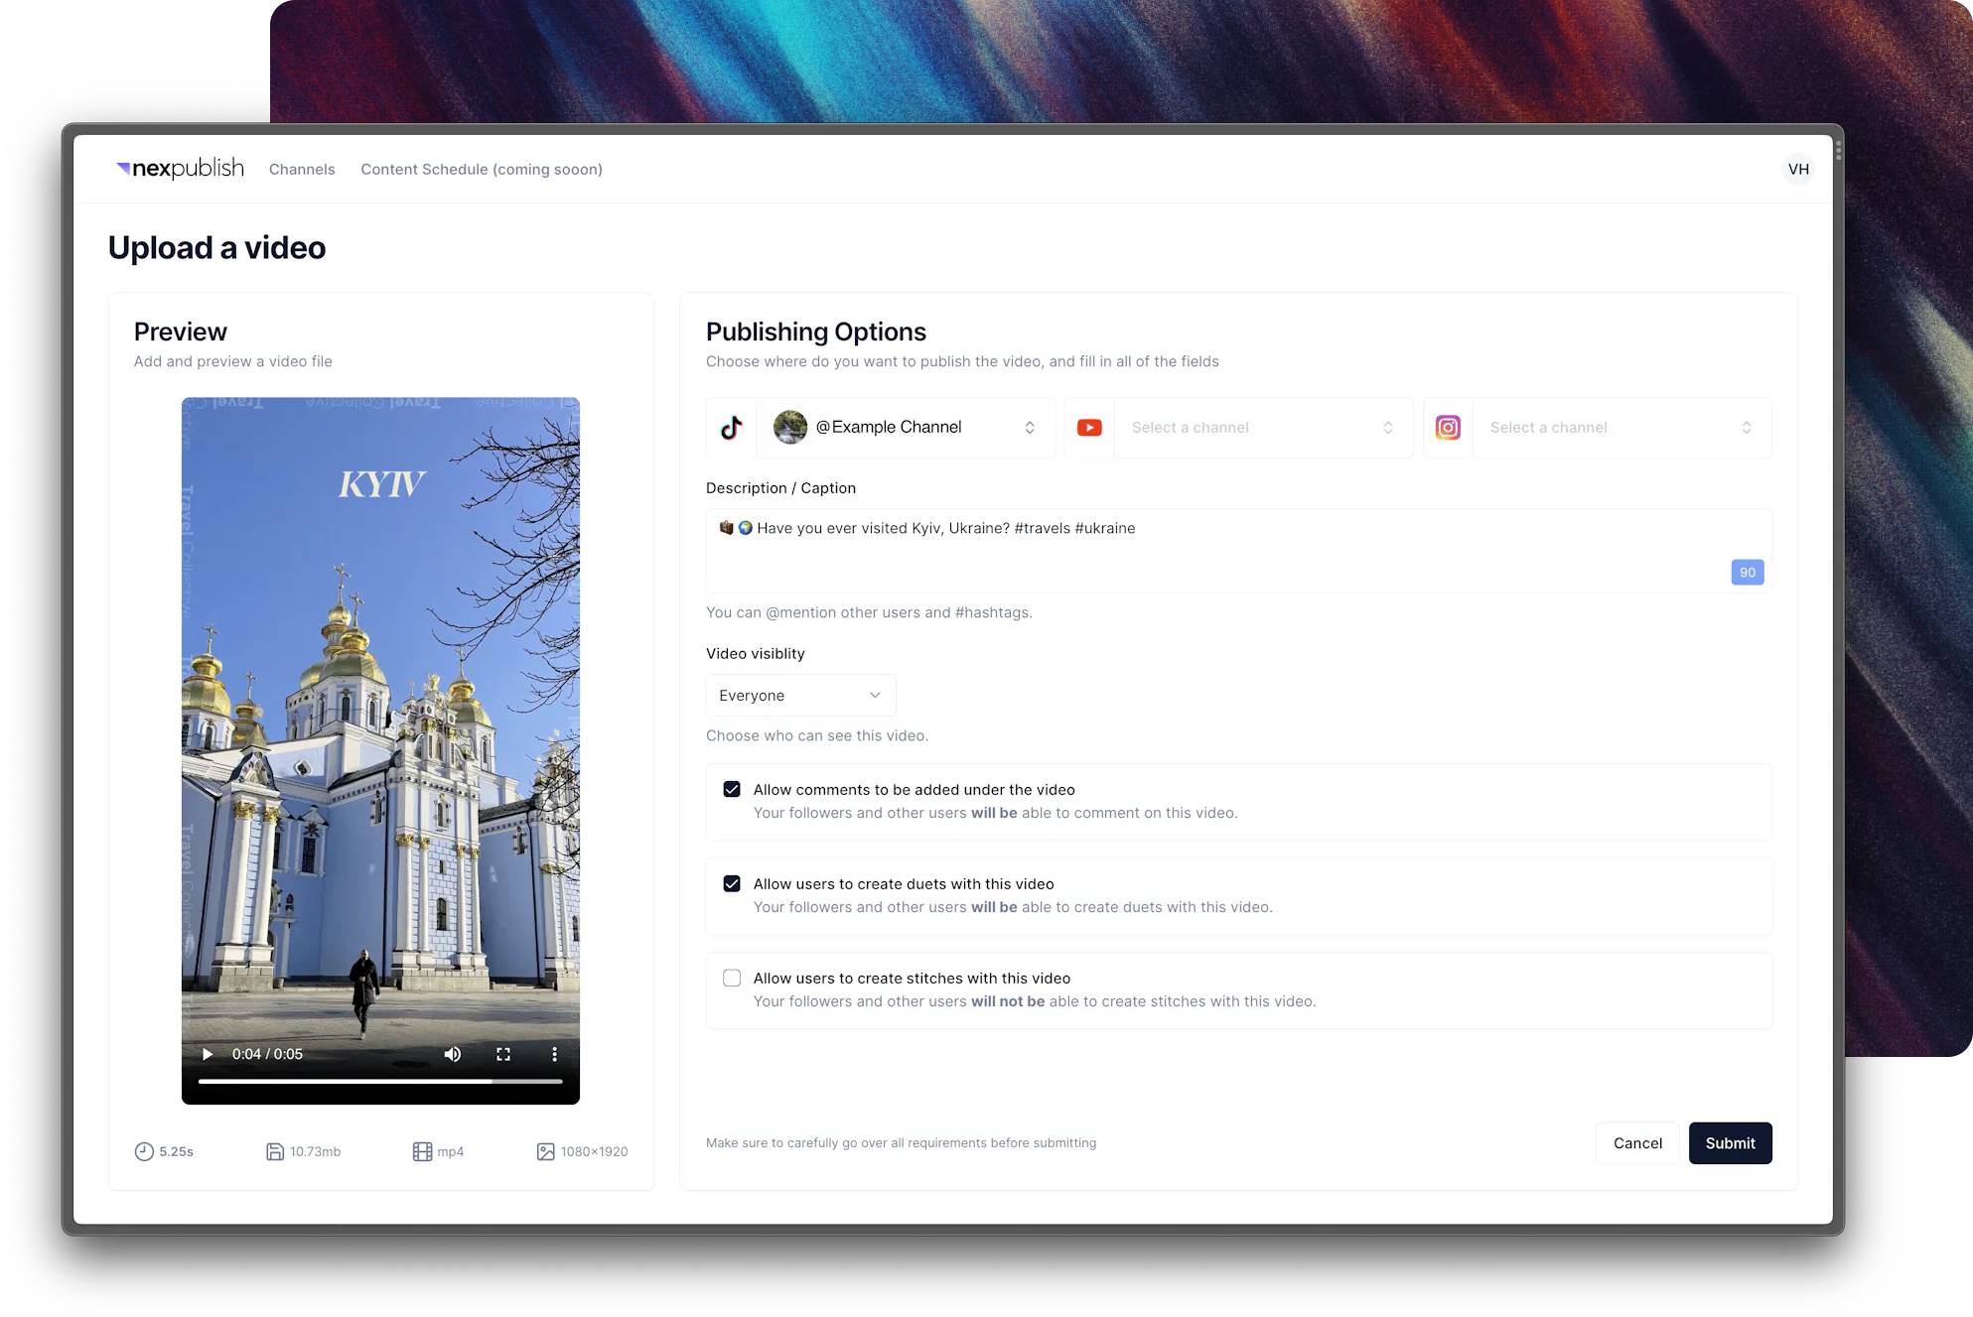The image size is (1973, 1317).
Task: Click the video progress bar
Action: point(380,1081)
